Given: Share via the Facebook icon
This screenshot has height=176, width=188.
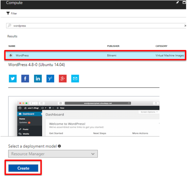Looking at the screenshot, I should click(25, 78).
